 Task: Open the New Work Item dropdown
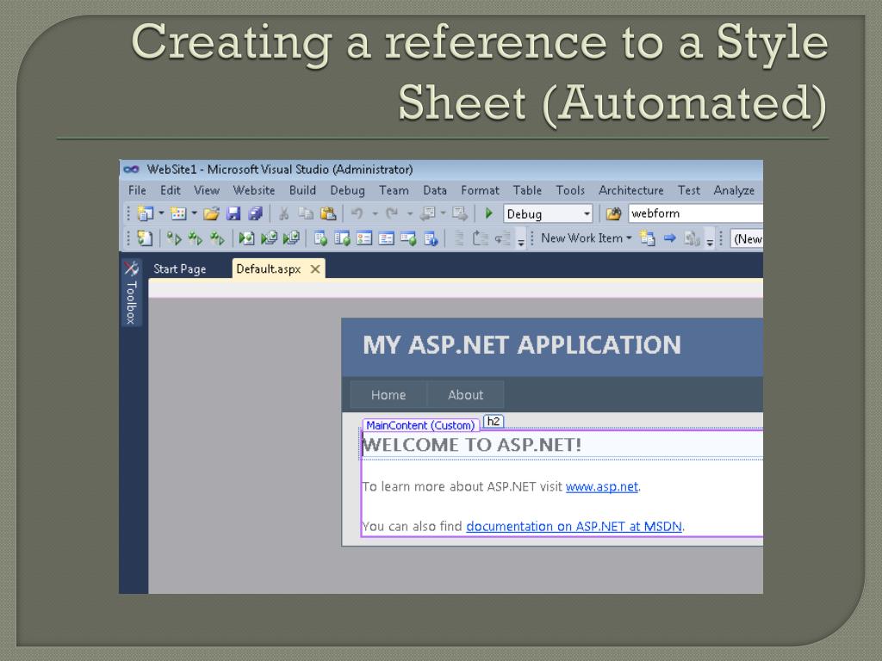[x=587, y=238]
